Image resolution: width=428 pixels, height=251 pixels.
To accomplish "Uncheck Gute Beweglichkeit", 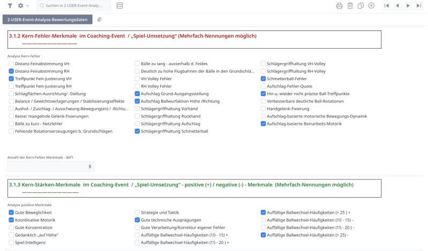I will tap(11, 213).
